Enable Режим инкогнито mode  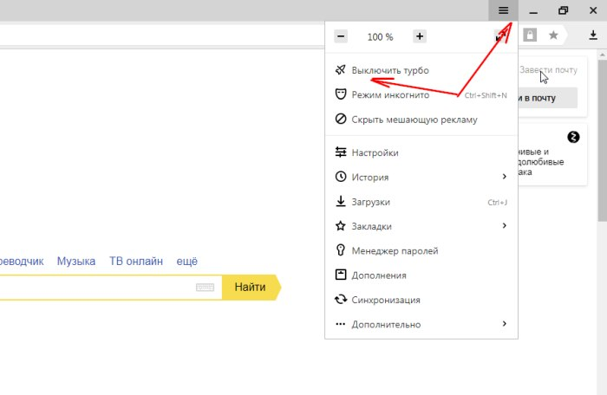[391, 94]
